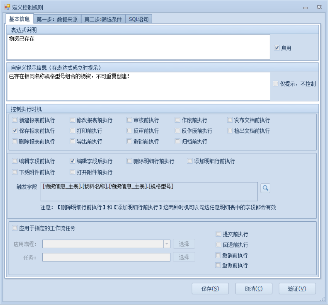Minimize the 定义控制规则 window
Viewport: 328px width, 305px height.
(305, 8)
